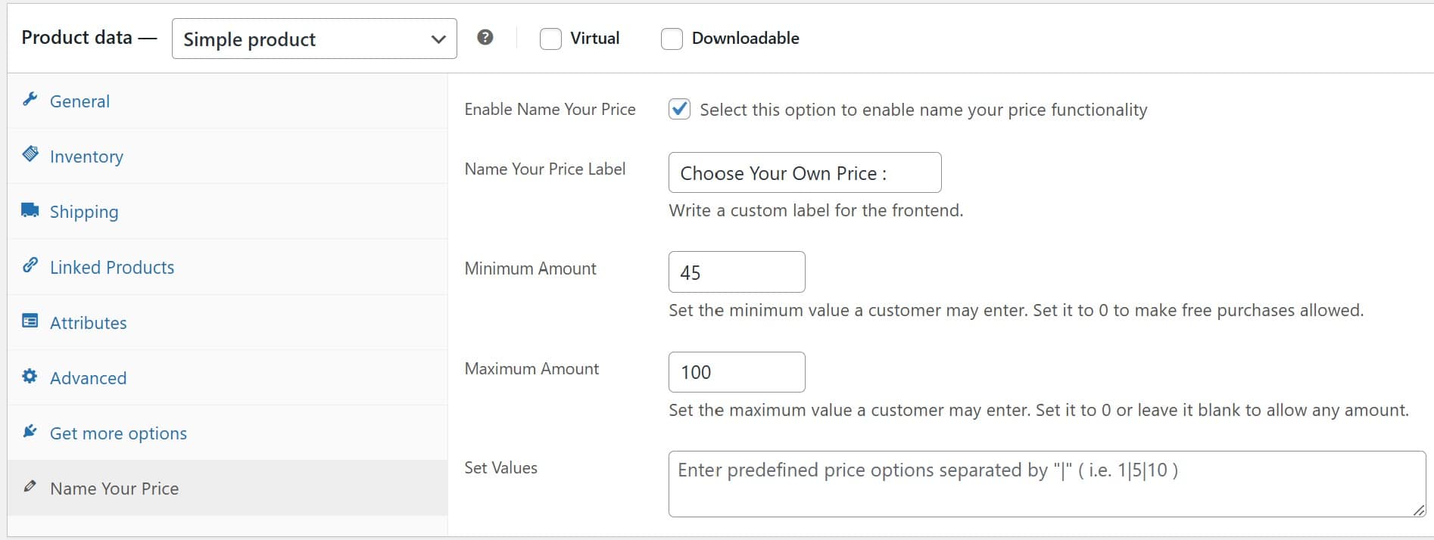Viewport: 1434px width, 540px height.
Task: Select the Name Your Price tab
Action: pyautogui.click(x=227, y=488)
